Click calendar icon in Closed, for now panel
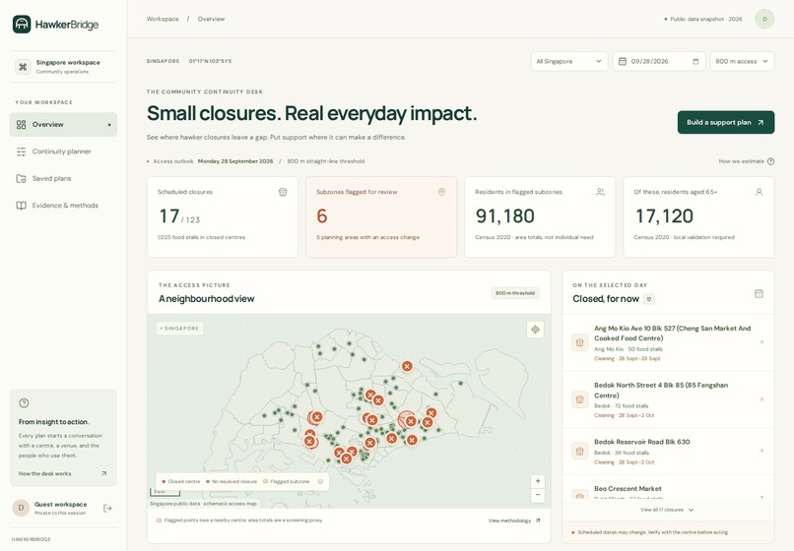794x551 pixels. click(x=759, y=293)
